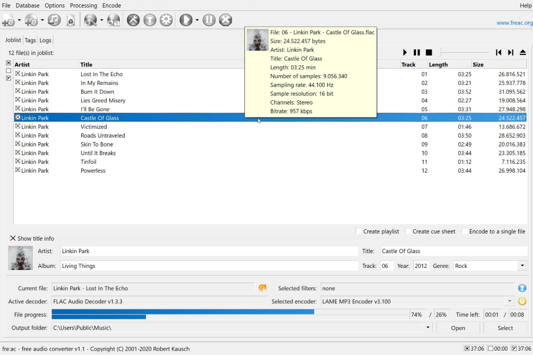Eject the disc using eject icon
This screenshot has width=533, height=355.
click(x=523, y=52)
